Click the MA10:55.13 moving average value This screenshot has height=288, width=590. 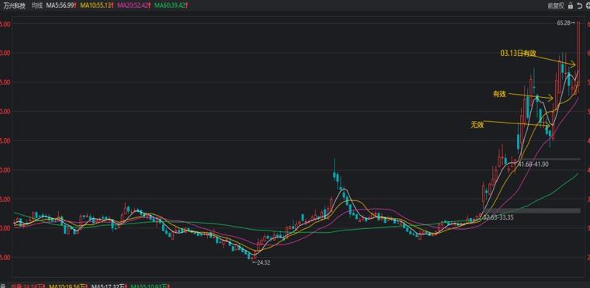click(96, 5)
